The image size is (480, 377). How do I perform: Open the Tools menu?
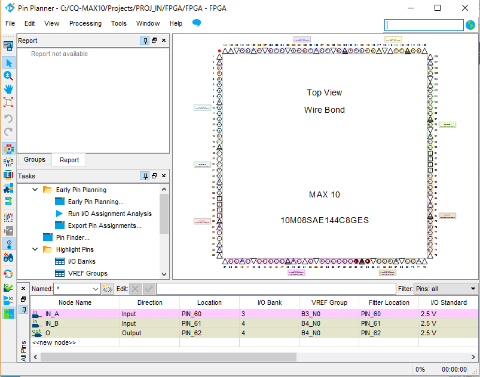[x=119, y=23]
